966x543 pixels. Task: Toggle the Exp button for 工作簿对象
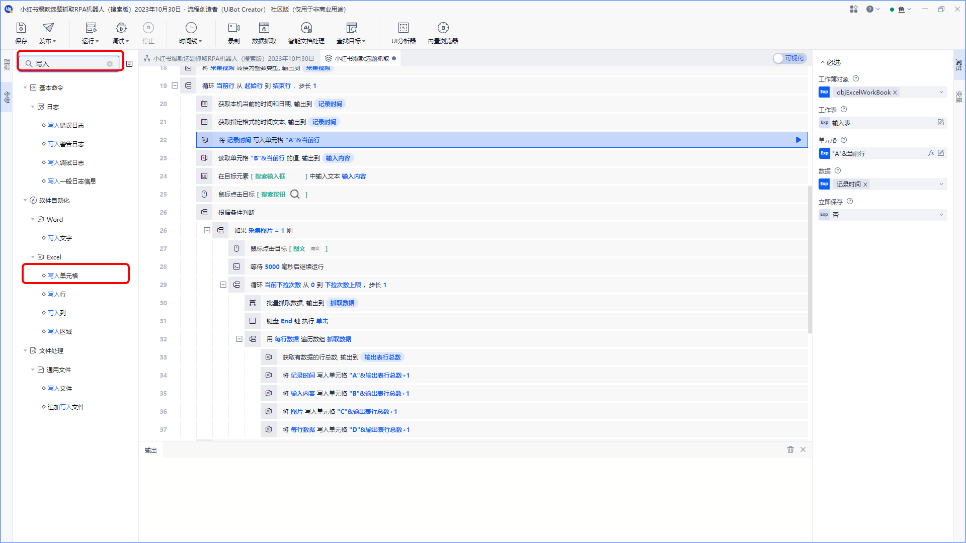click(x=824, y=92)
